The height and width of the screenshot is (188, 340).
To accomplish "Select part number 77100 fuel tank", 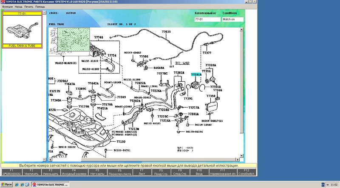I will tap(121, 142).
